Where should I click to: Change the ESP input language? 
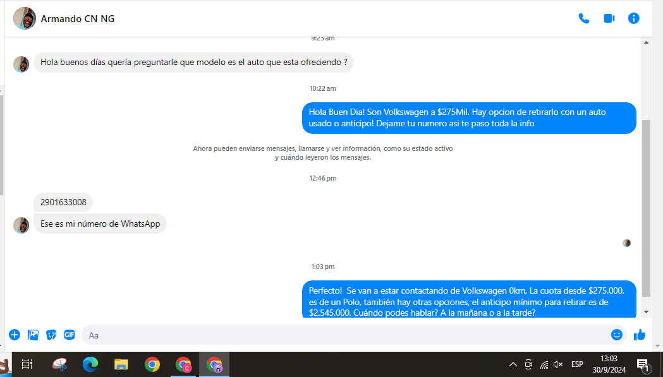[x=577, y=364]
